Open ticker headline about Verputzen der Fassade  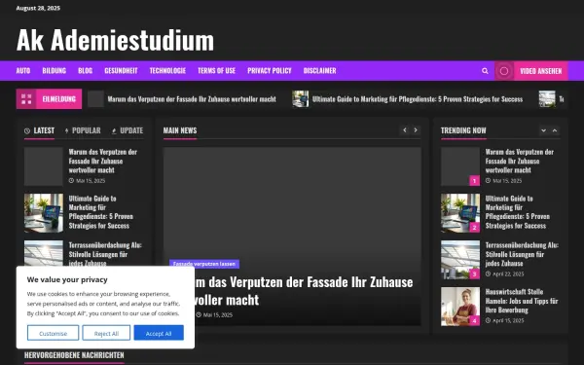point(192,99)
